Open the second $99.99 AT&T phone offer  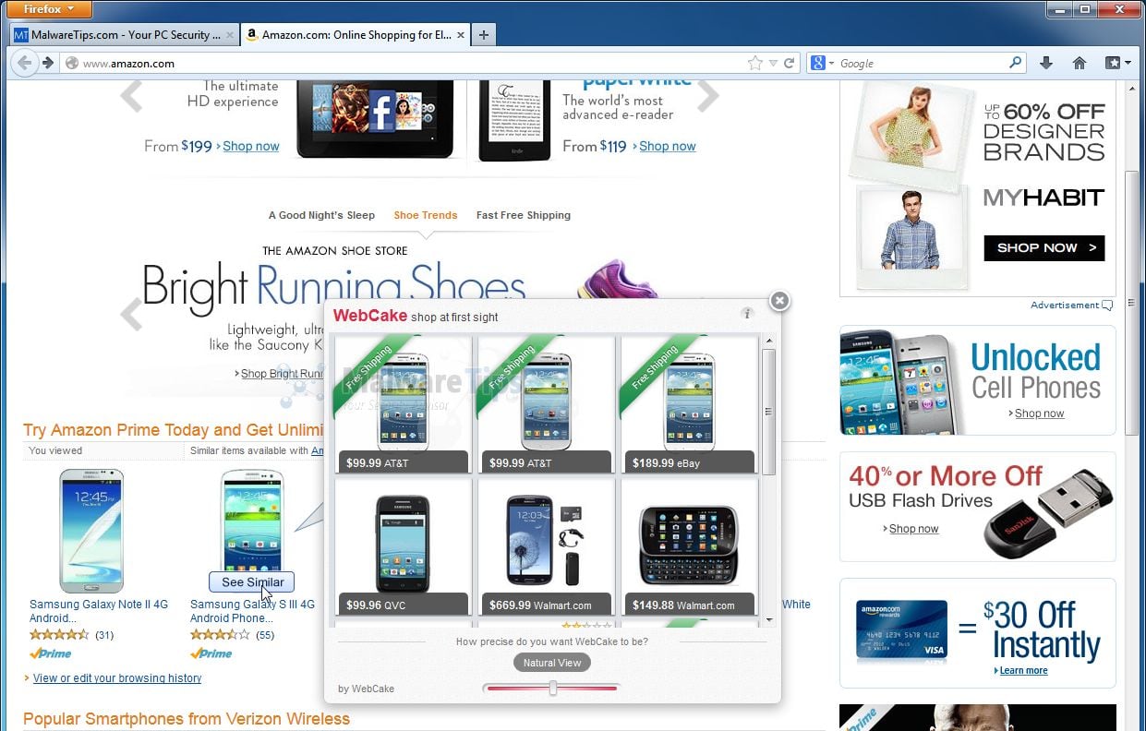[546, 405]
